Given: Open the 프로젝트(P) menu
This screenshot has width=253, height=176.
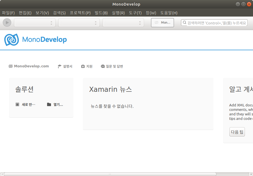Looking at the screenshot, I should pyautogui.click(x=80, y=13).
